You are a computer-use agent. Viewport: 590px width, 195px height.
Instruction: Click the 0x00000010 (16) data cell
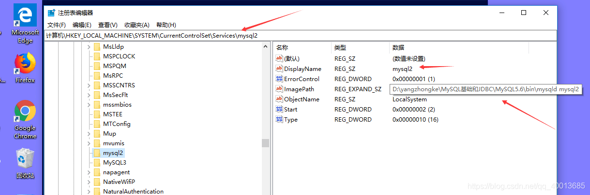click(x=415, y=119)
